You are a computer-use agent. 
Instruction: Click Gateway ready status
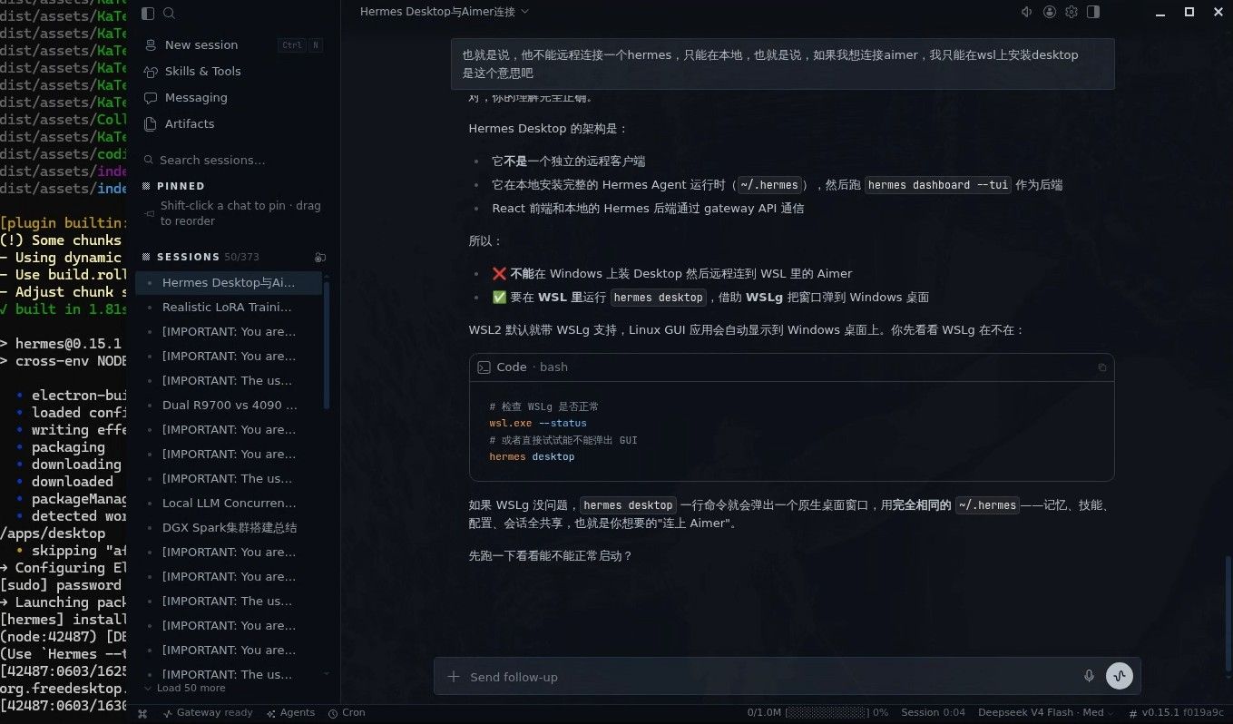[x=208, y=713]
